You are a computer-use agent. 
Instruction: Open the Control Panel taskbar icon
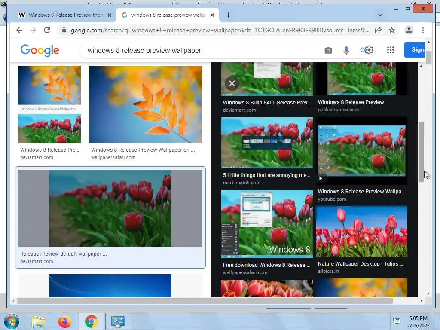tap(118, 321)
